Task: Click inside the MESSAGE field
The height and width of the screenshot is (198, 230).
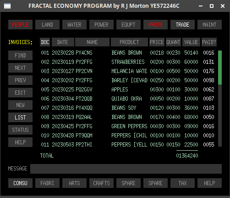Action: click(x=126, y=169)
